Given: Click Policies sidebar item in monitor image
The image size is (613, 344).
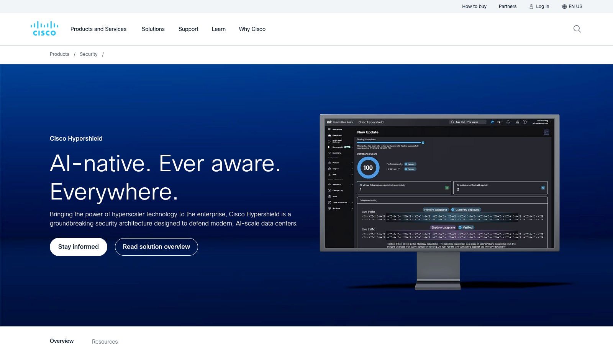Looking at the screenshot, I should click(x=340, y=163).
